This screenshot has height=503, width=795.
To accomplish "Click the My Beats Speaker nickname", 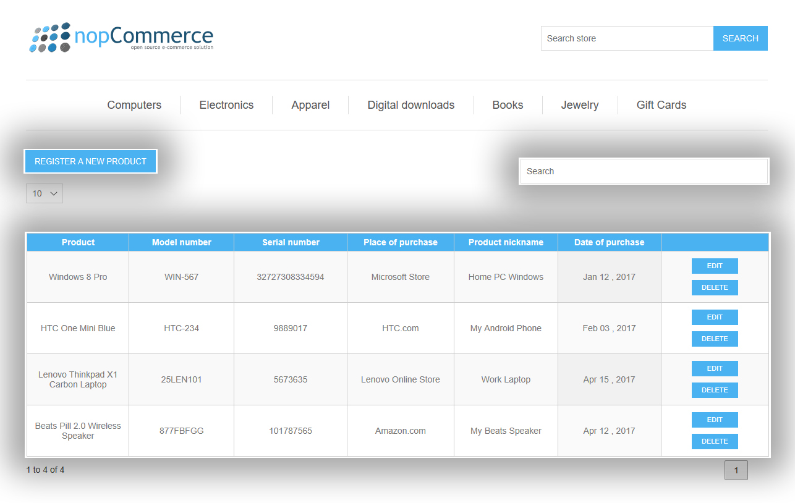I will click(506, 431).
